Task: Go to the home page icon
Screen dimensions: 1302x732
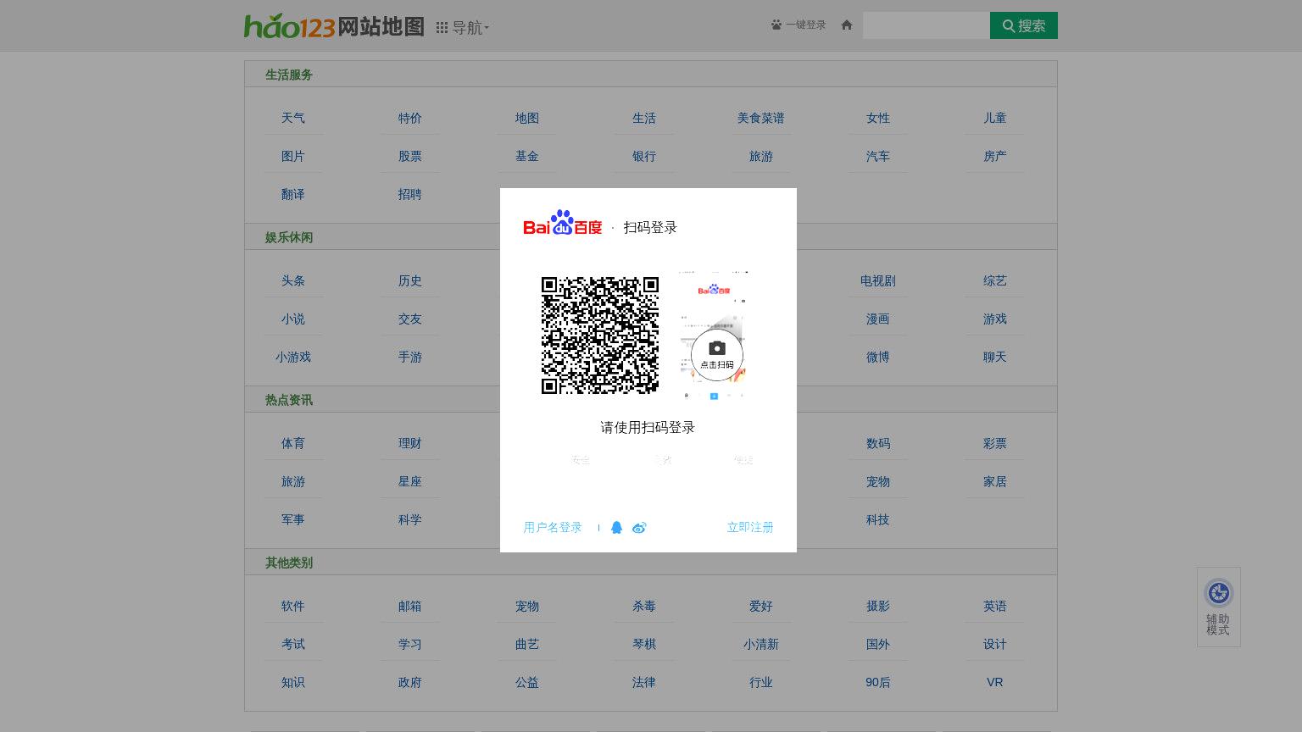Action: (x=846, y=25)
